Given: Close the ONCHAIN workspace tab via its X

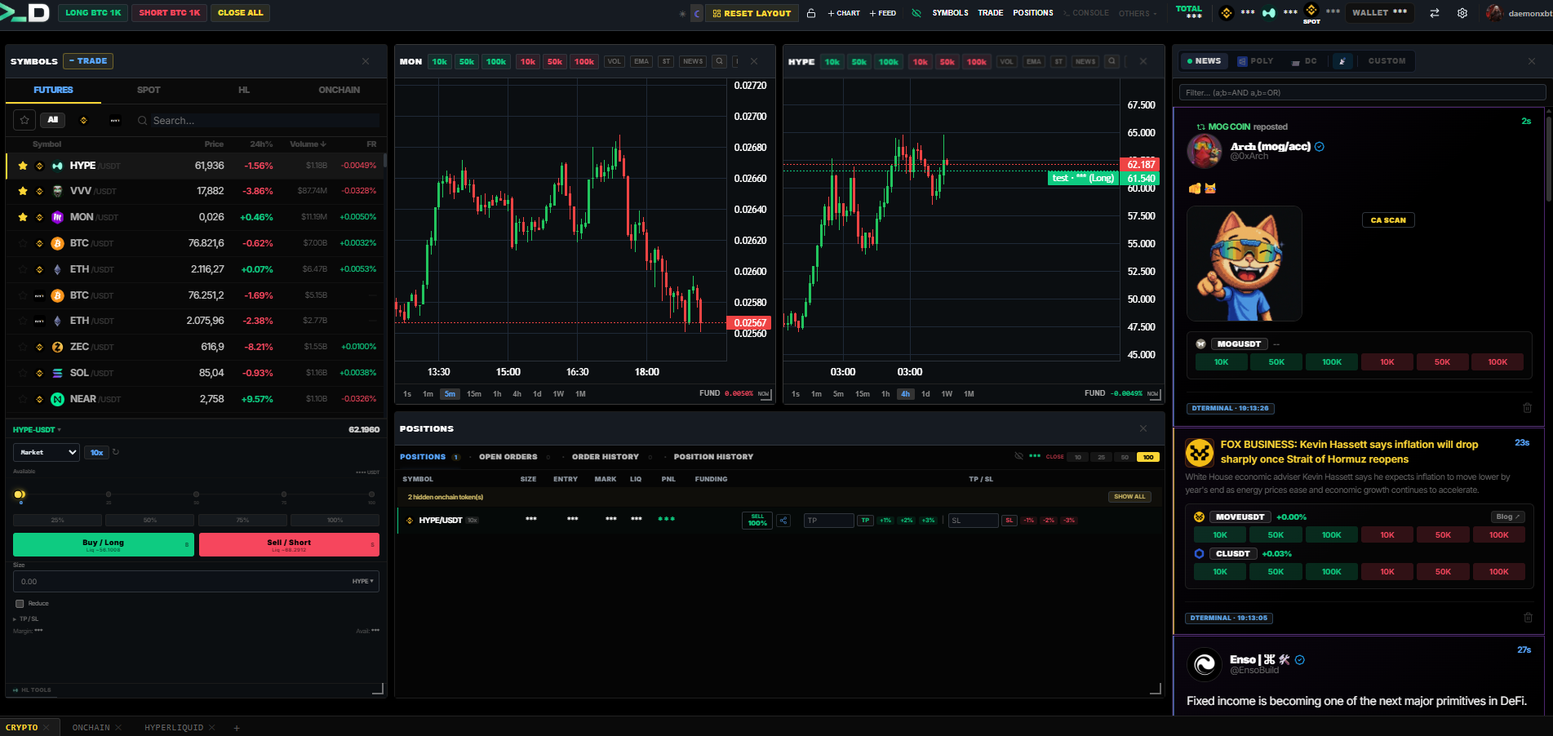Looking at the screenshot, I should coord(118,727).
